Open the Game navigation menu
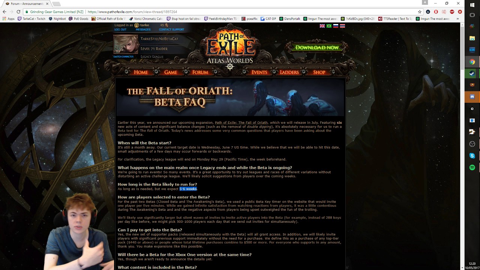 click(x=170, y=72)
